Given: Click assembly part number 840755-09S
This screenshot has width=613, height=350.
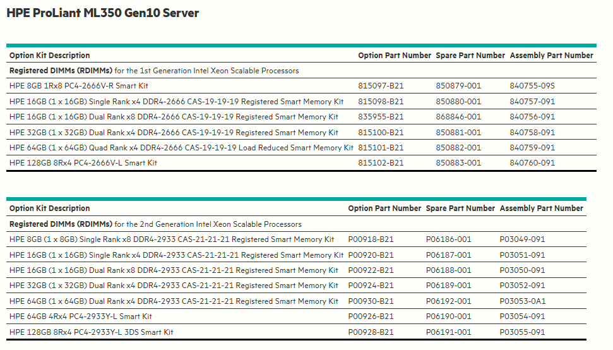Looking at the screenshot, I should (x=532, y=86).
